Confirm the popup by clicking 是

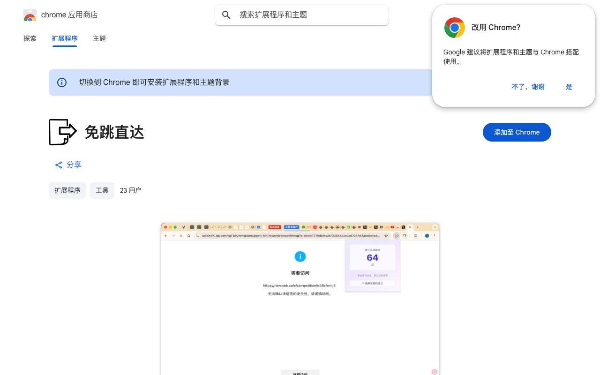tap(569, 87)
